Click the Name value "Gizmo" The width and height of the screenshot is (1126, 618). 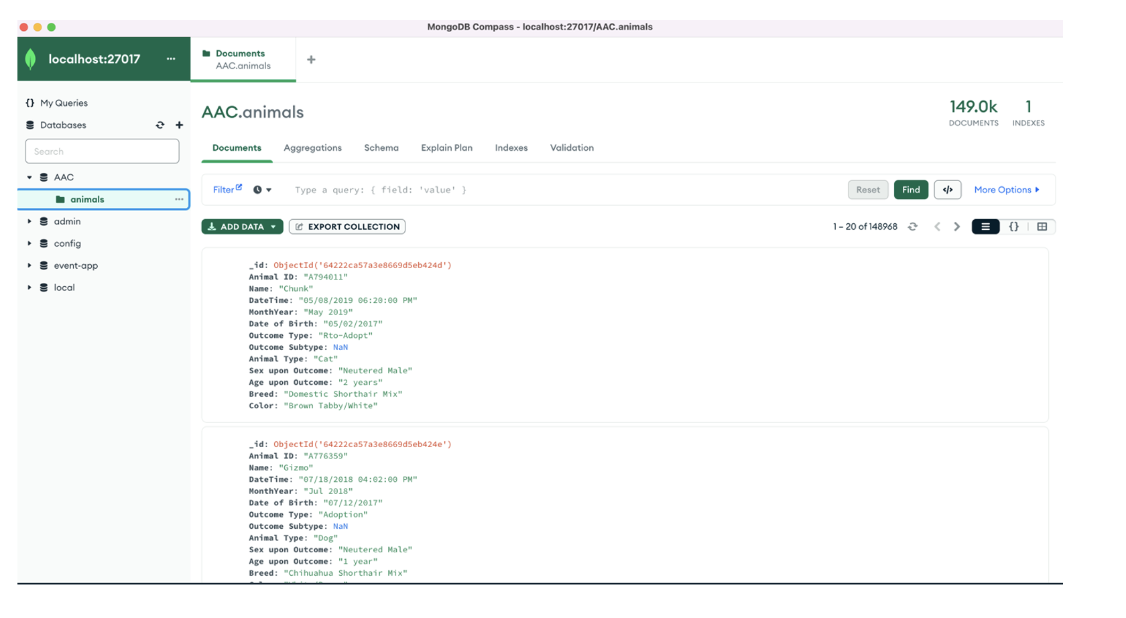(296, 468)
